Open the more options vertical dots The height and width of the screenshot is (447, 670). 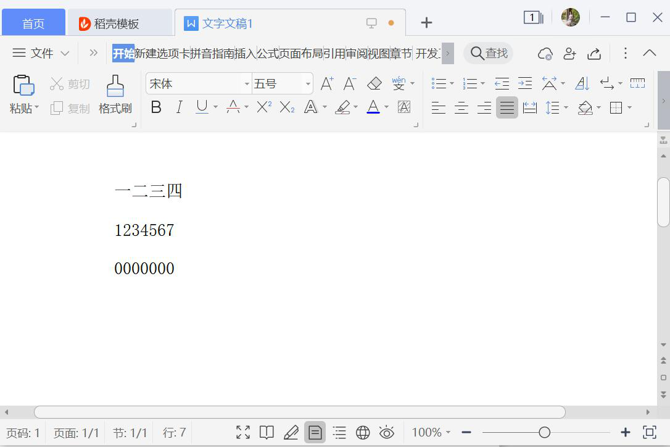tap(625, 53)
